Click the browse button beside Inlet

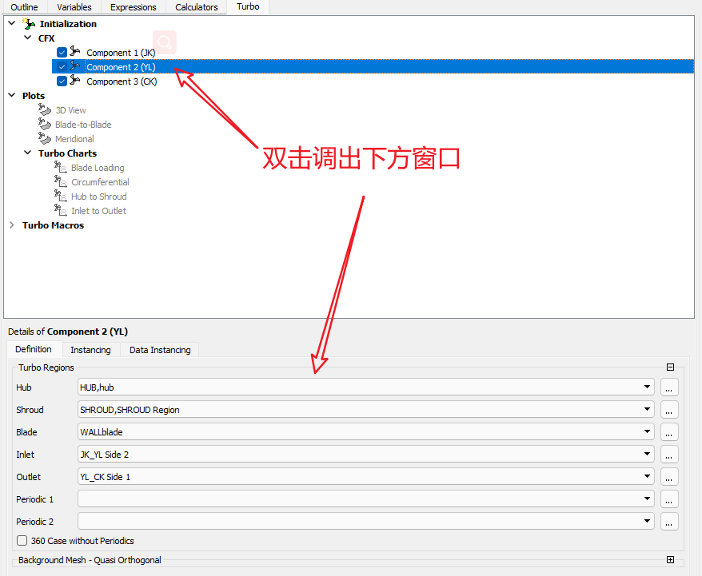(x=669, y=455)
